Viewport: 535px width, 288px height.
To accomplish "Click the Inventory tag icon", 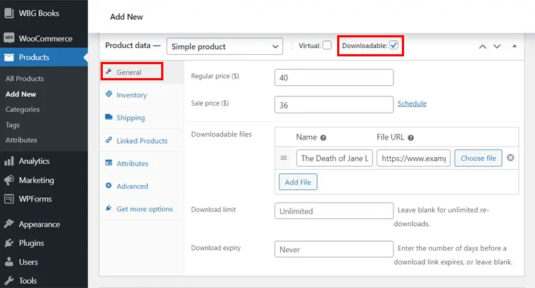I will pos(109,94).
